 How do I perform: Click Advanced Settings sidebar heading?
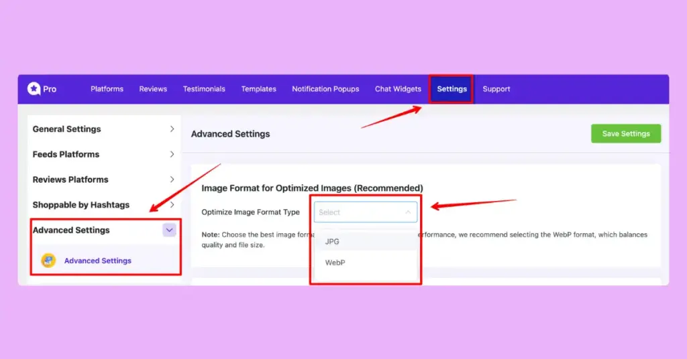tap(71, 230)
